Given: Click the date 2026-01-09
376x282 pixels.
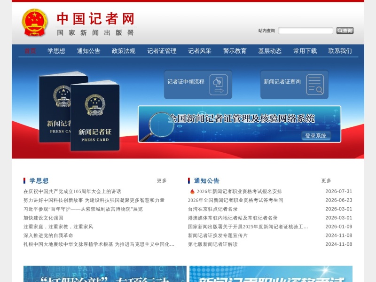Looking at the screenshot, I should 339,227.
